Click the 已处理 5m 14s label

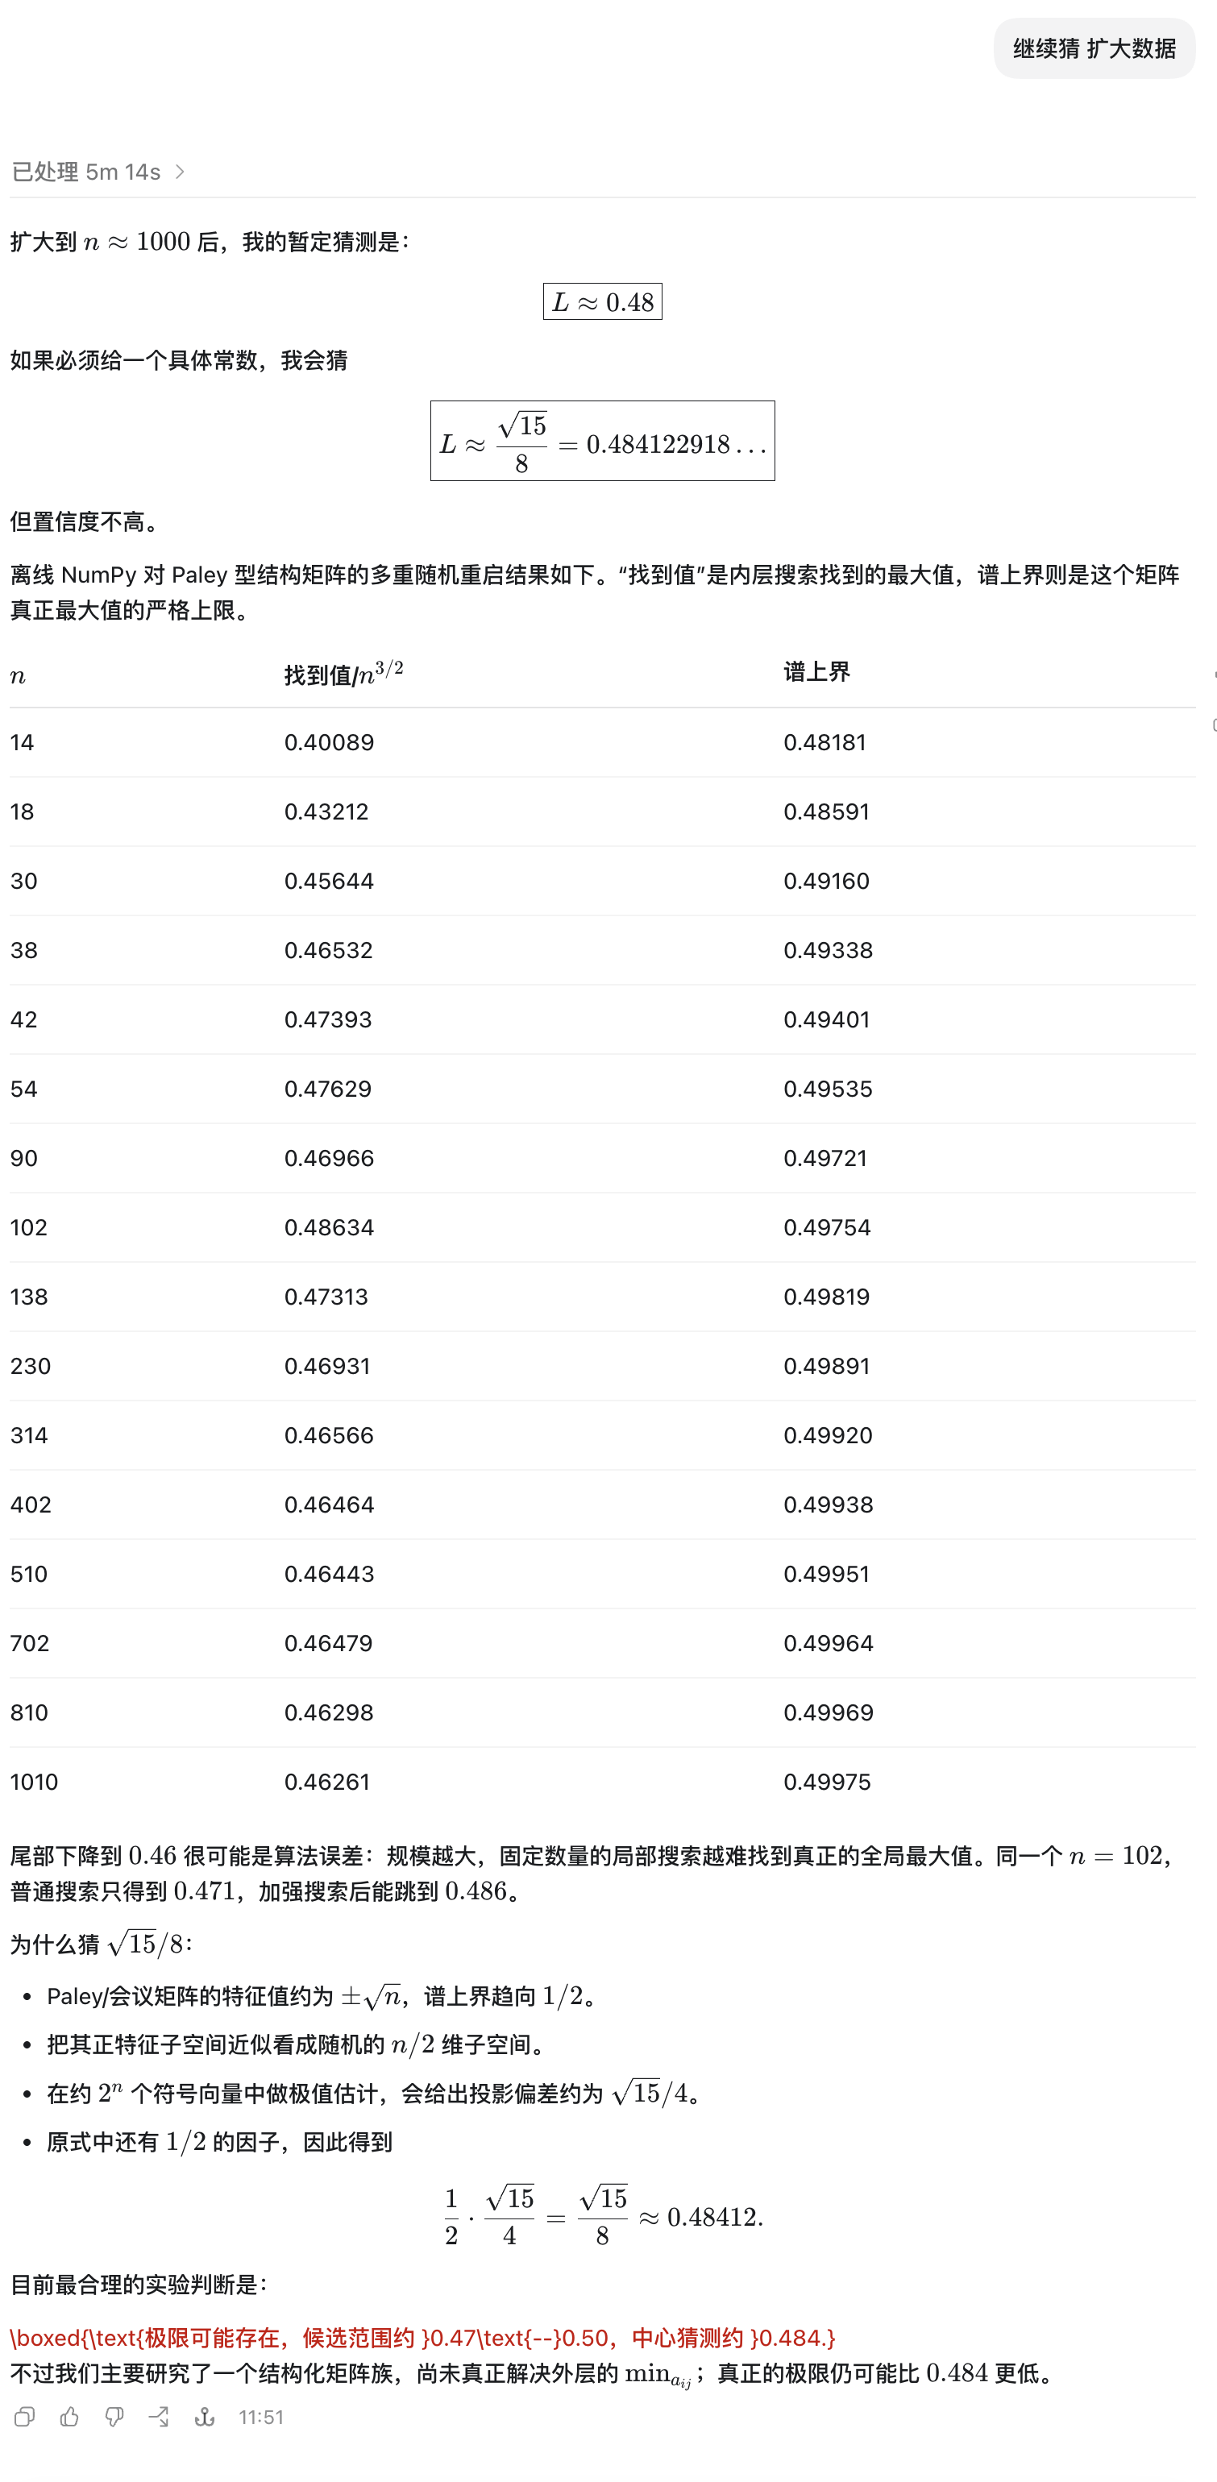(85, 172)
